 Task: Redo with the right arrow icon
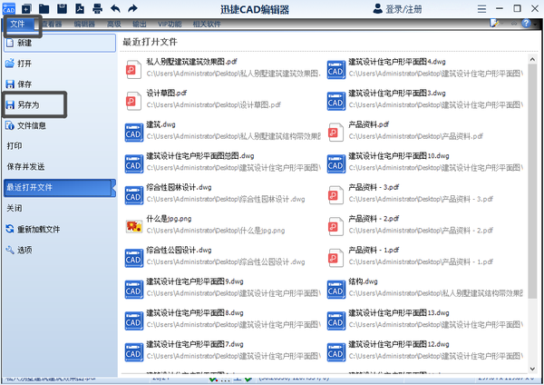pos(132,8)
